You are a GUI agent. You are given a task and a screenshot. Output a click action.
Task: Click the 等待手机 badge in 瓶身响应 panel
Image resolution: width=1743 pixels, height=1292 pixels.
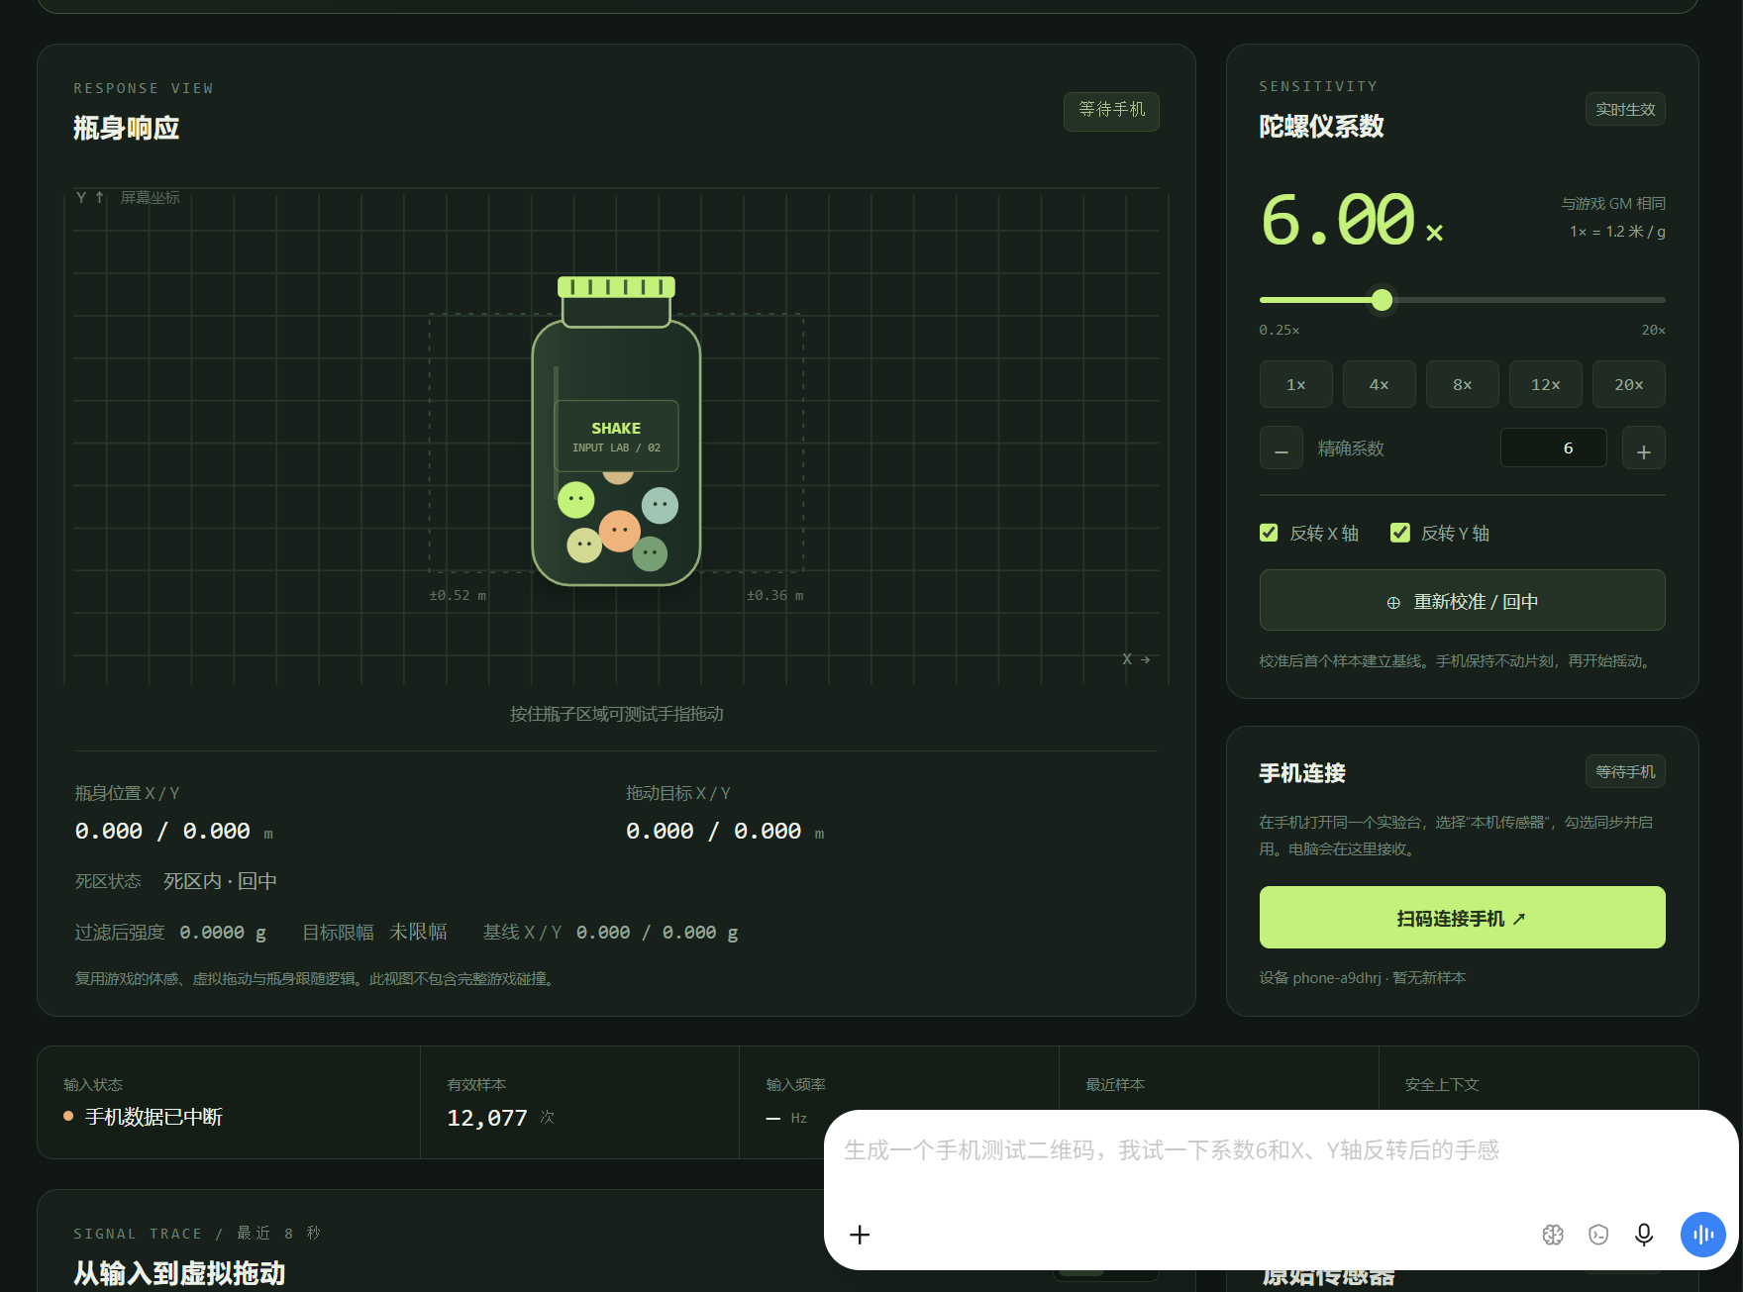pos(1111,110)
